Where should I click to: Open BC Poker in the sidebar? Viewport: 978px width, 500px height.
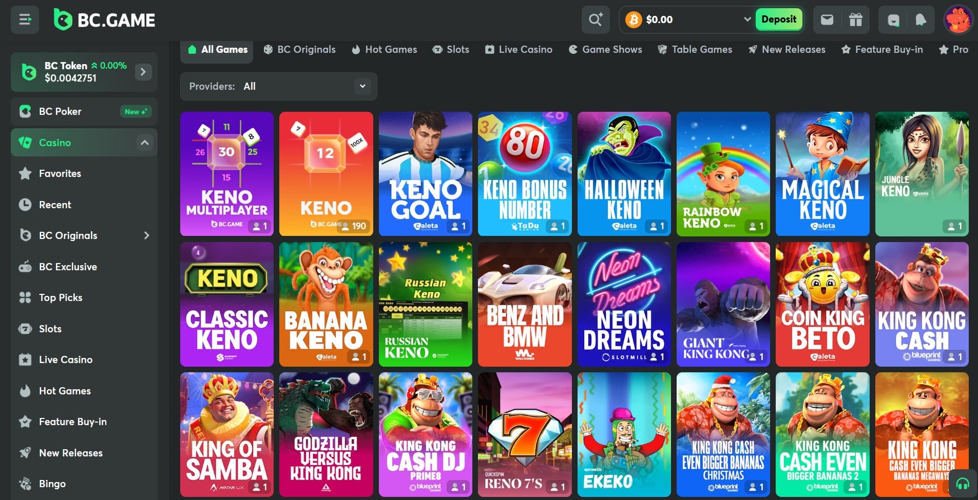(84, 111)
